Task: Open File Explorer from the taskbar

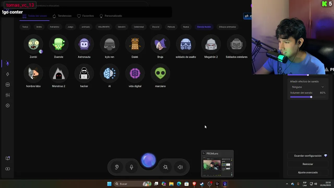Action: point(171,184)
